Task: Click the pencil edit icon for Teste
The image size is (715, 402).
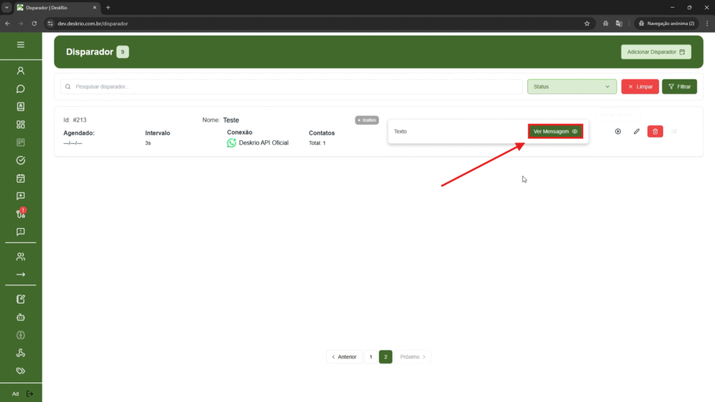Action: [x=636, y=131]
